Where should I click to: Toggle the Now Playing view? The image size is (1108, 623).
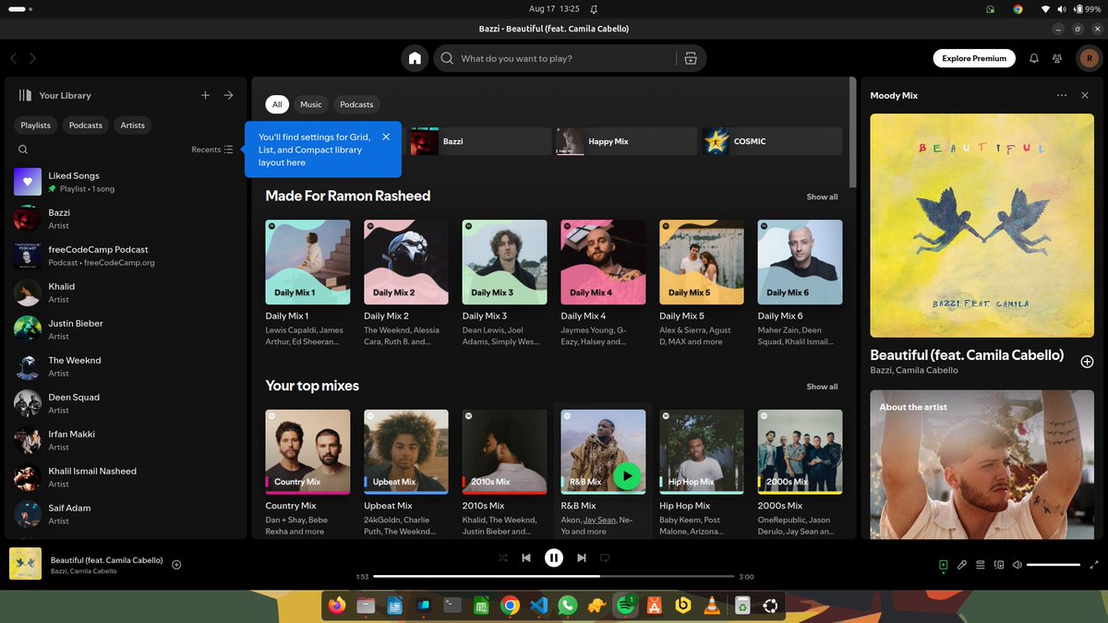coord(943,565)
